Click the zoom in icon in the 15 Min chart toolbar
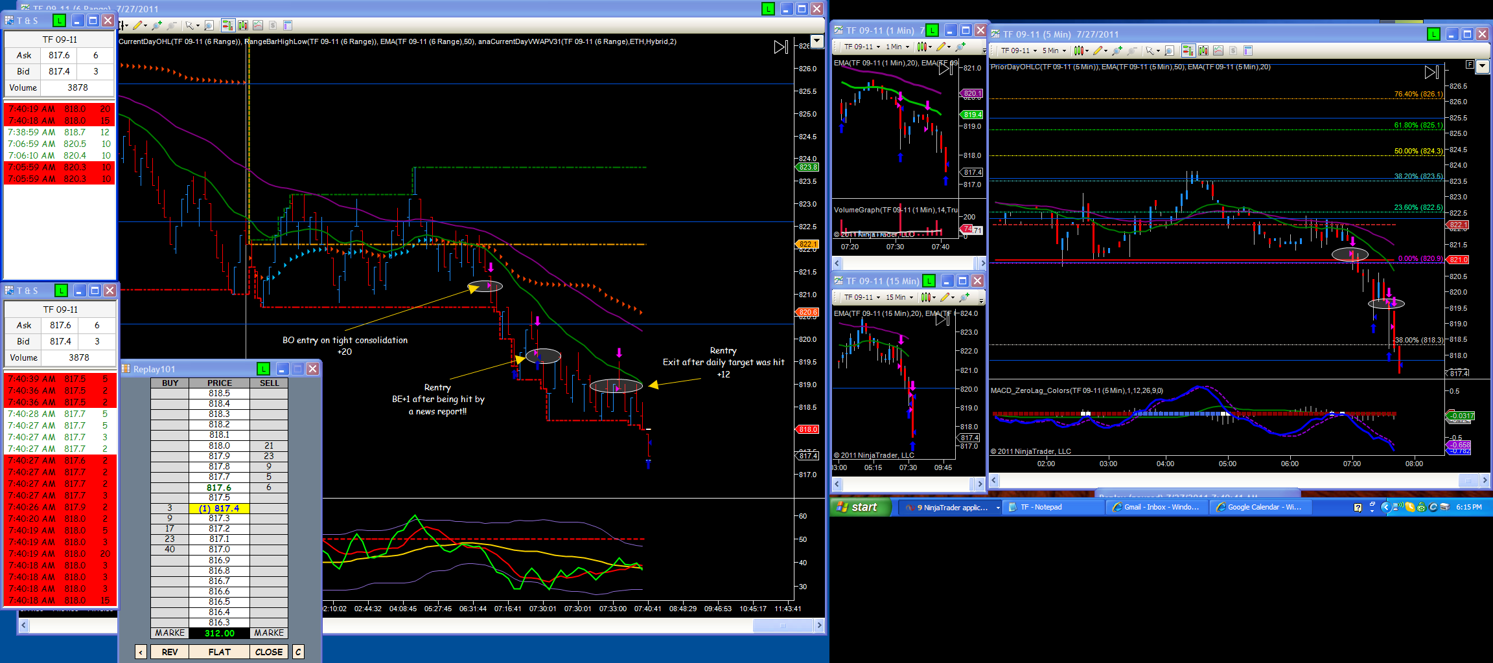Image resolution: width=1493 pixels, height=663 pixels. tap(964, 297)
